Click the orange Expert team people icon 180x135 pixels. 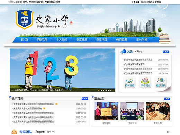pos(14,132)
